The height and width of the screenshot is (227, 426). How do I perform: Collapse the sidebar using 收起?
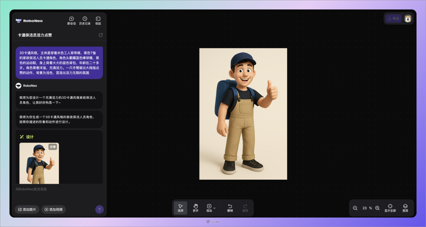point(98,20)
